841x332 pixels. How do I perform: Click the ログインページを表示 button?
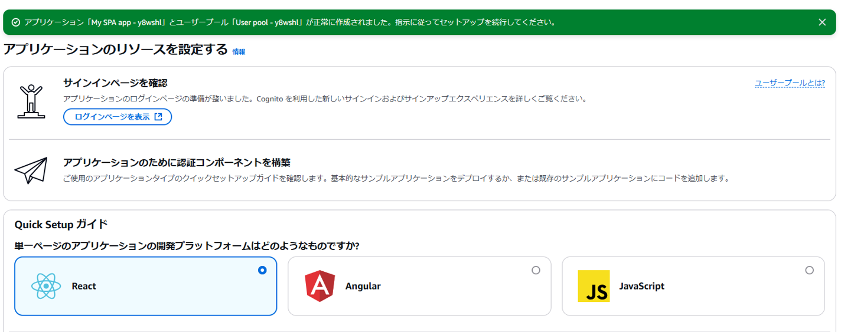[x=118, y=117]
